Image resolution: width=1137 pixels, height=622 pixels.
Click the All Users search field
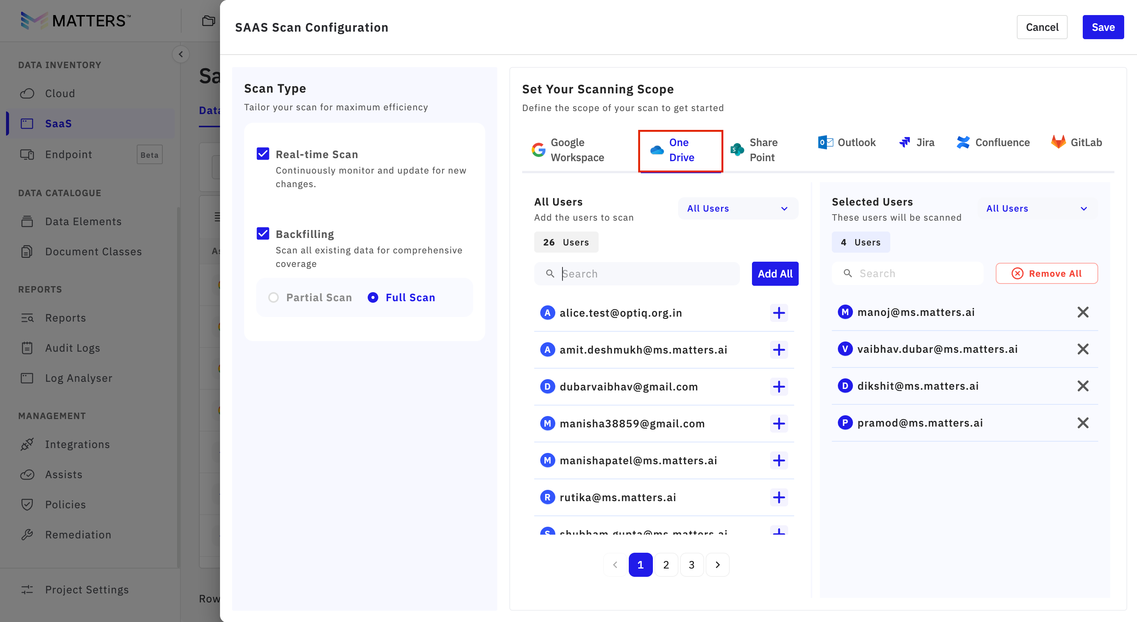point(636,273)
